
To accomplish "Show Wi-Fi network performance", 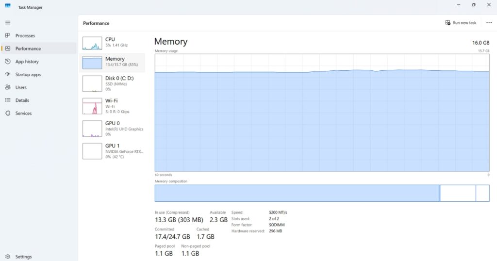I will [x=112, y=105].
